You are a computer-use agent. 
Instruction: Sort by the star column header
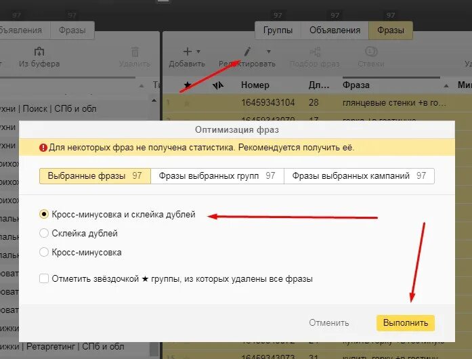click(188, 85)
